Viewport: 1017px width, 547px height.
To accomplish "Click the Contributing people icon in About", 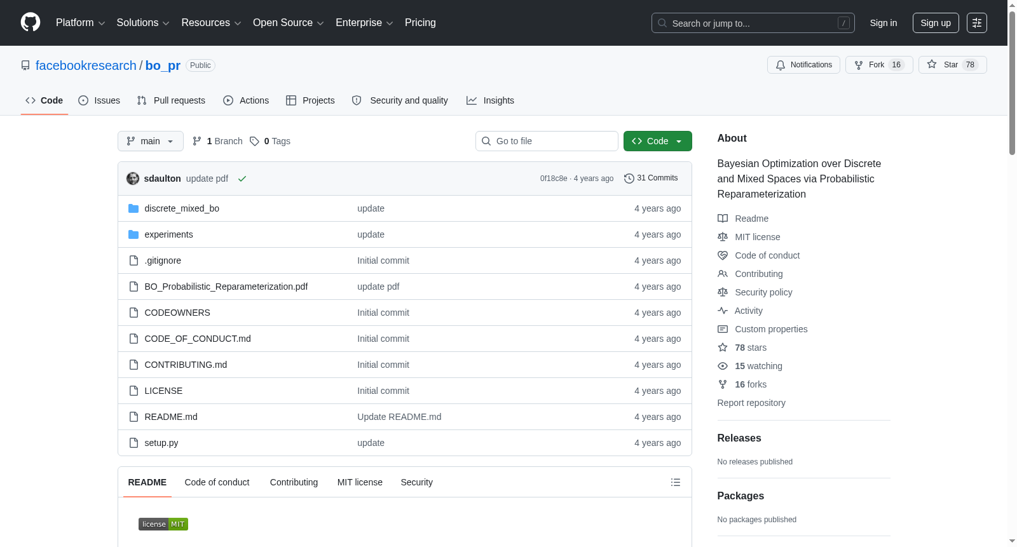I will 723,274.
